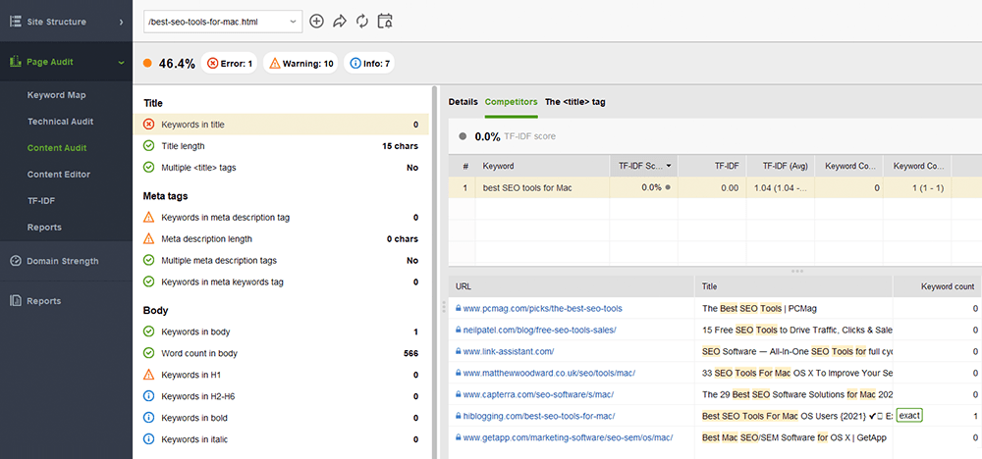Select Title length factor
The image size is (982, 459).
pos(281,146)
